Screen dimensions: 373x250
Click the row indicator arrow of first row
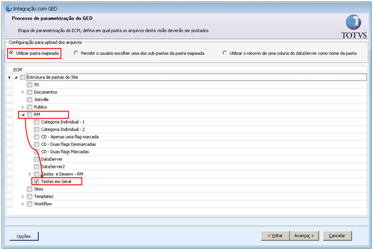[10, 77]
